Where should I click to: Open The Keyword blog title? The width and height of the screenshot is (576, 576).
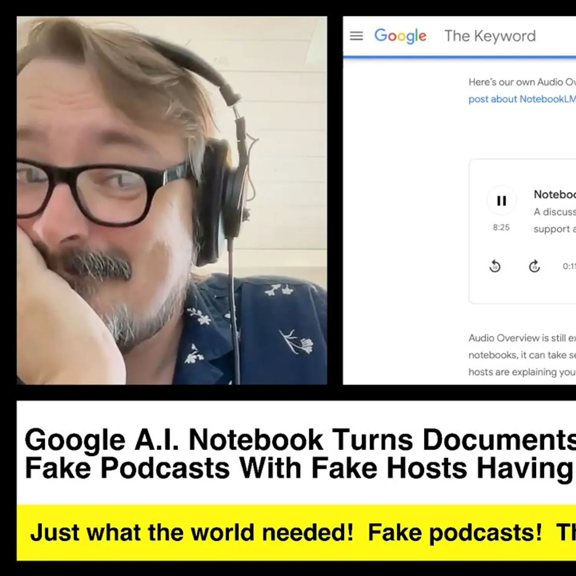pyautogui.click(x=490, y=36)
